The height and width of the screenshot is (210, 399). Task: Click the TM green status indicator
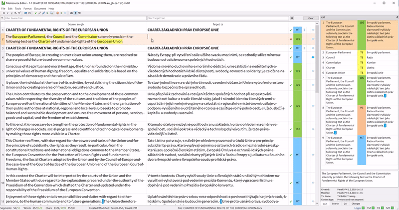(373, 208)
